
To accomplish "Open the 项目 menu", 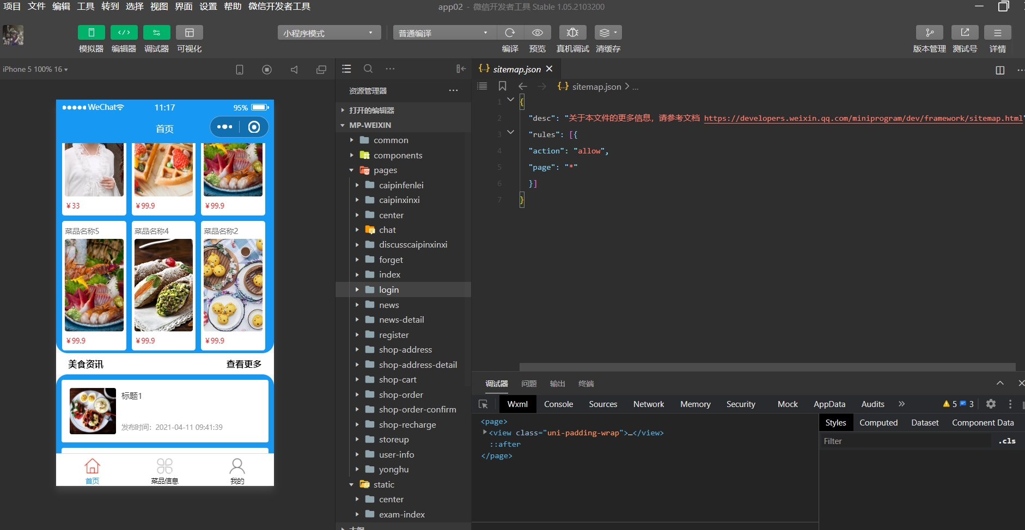I will pyautogui.click(x=12, y=7).
